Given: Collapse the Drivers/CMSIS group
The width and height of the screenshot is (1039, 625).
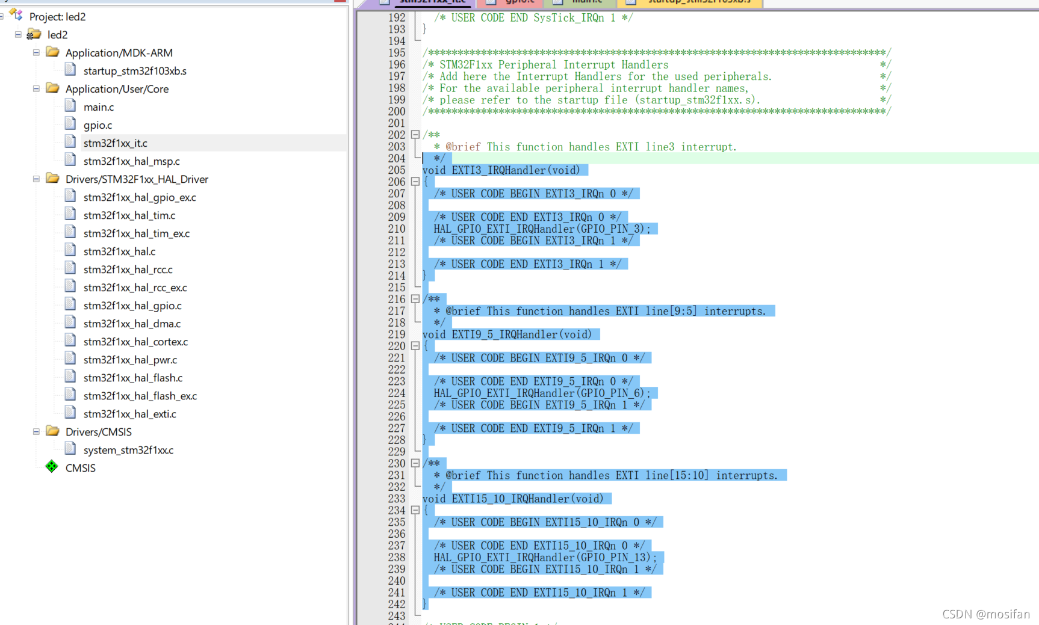Looking at the screenshot, I should coord(36,432).
